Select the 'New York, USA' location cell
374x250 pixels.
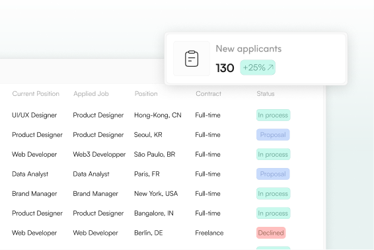click(x=156, y=193)
